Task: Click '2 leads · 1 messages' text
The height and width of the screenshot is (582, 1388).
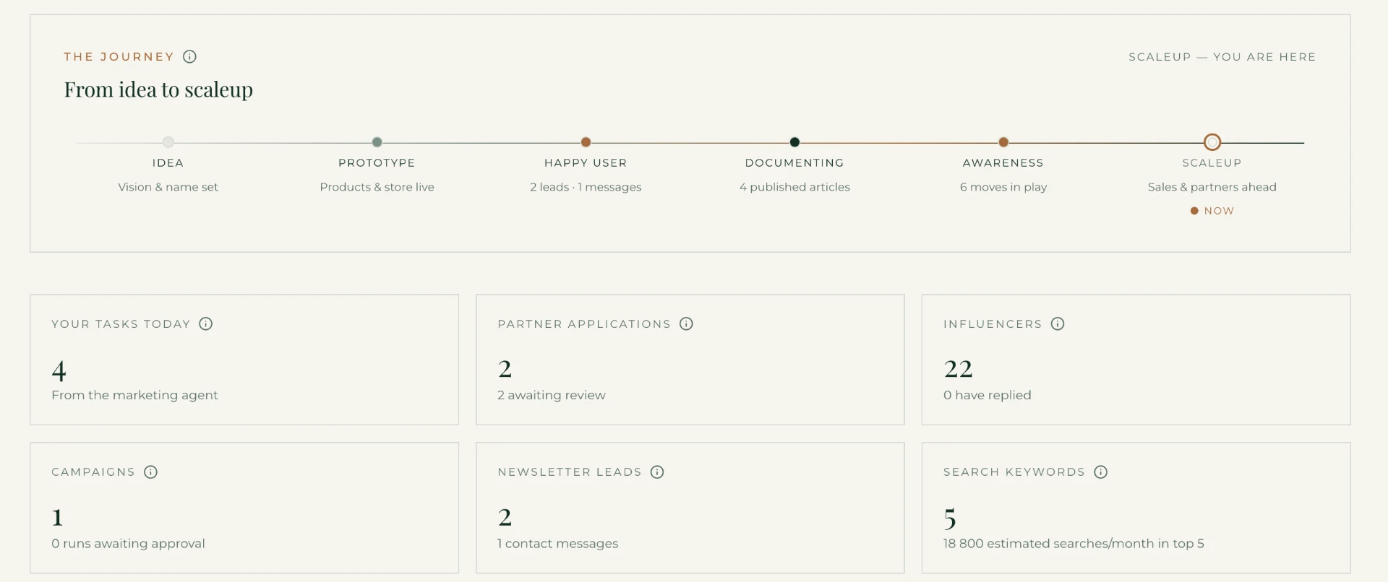Action: pyautogui.click(x=586, y=187)
